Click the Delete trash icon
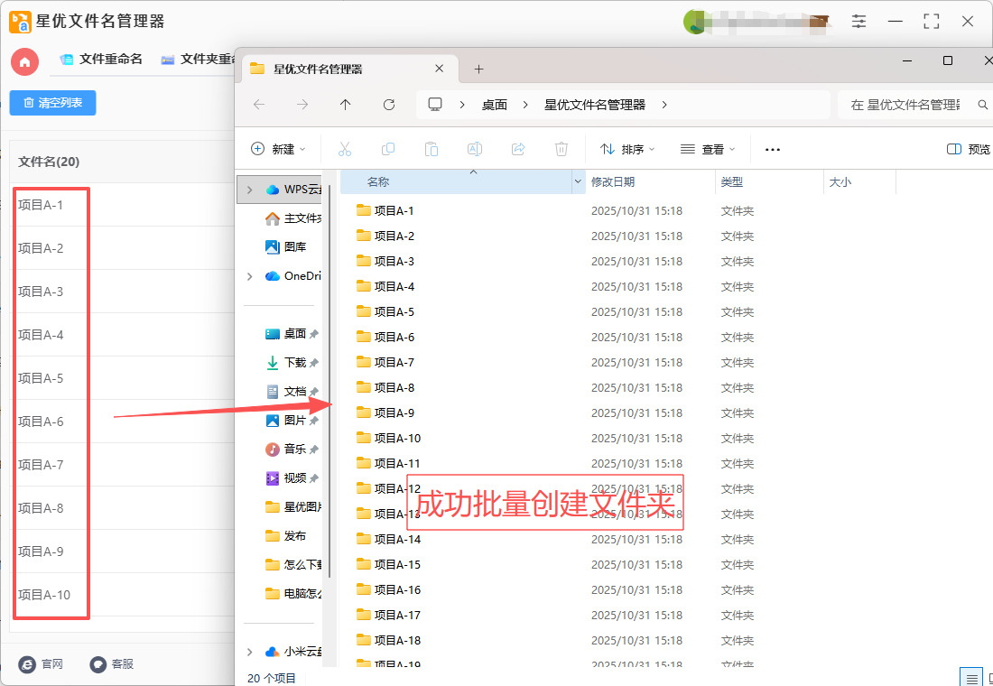The image size is (993, 686). tap(561, 149)
